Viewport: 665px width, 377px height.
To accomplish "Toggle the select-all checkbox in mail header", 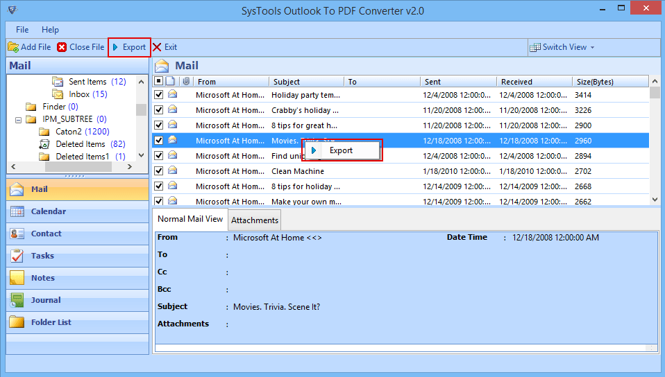I will pos(158,81).
